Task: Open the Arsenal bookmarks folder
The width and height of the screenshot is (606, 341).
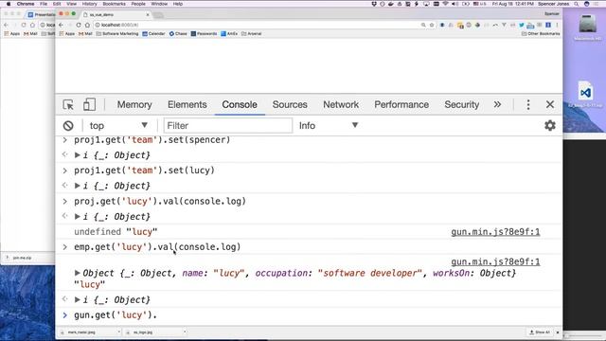Action: pyautogui.click(x=251, y=34)
